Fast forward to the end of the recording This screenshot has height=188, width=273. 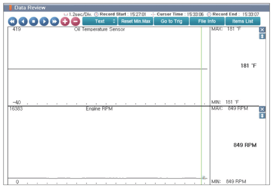click(x=54, y=21)
